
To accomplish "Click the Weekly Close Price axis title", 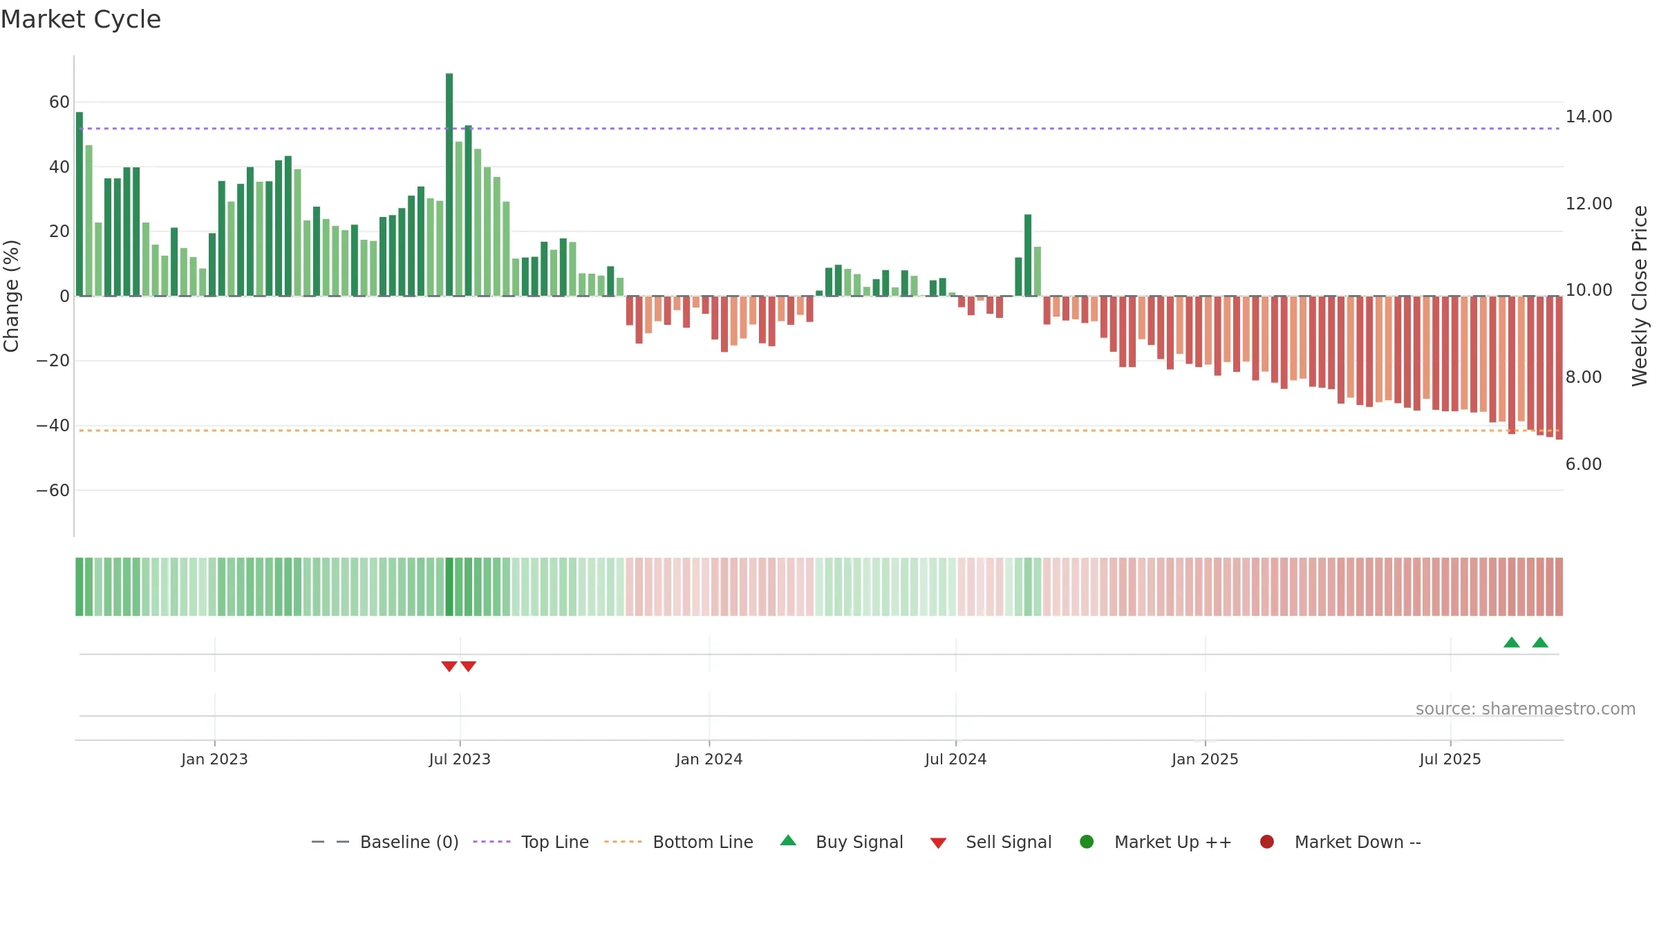I will click(1640, 296).
